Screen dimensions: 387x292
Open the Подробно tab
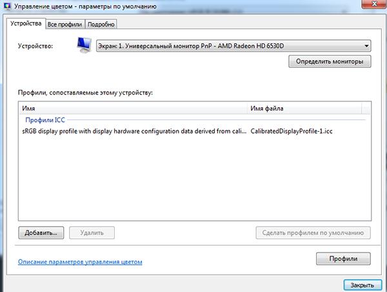(x=101, y=25)
